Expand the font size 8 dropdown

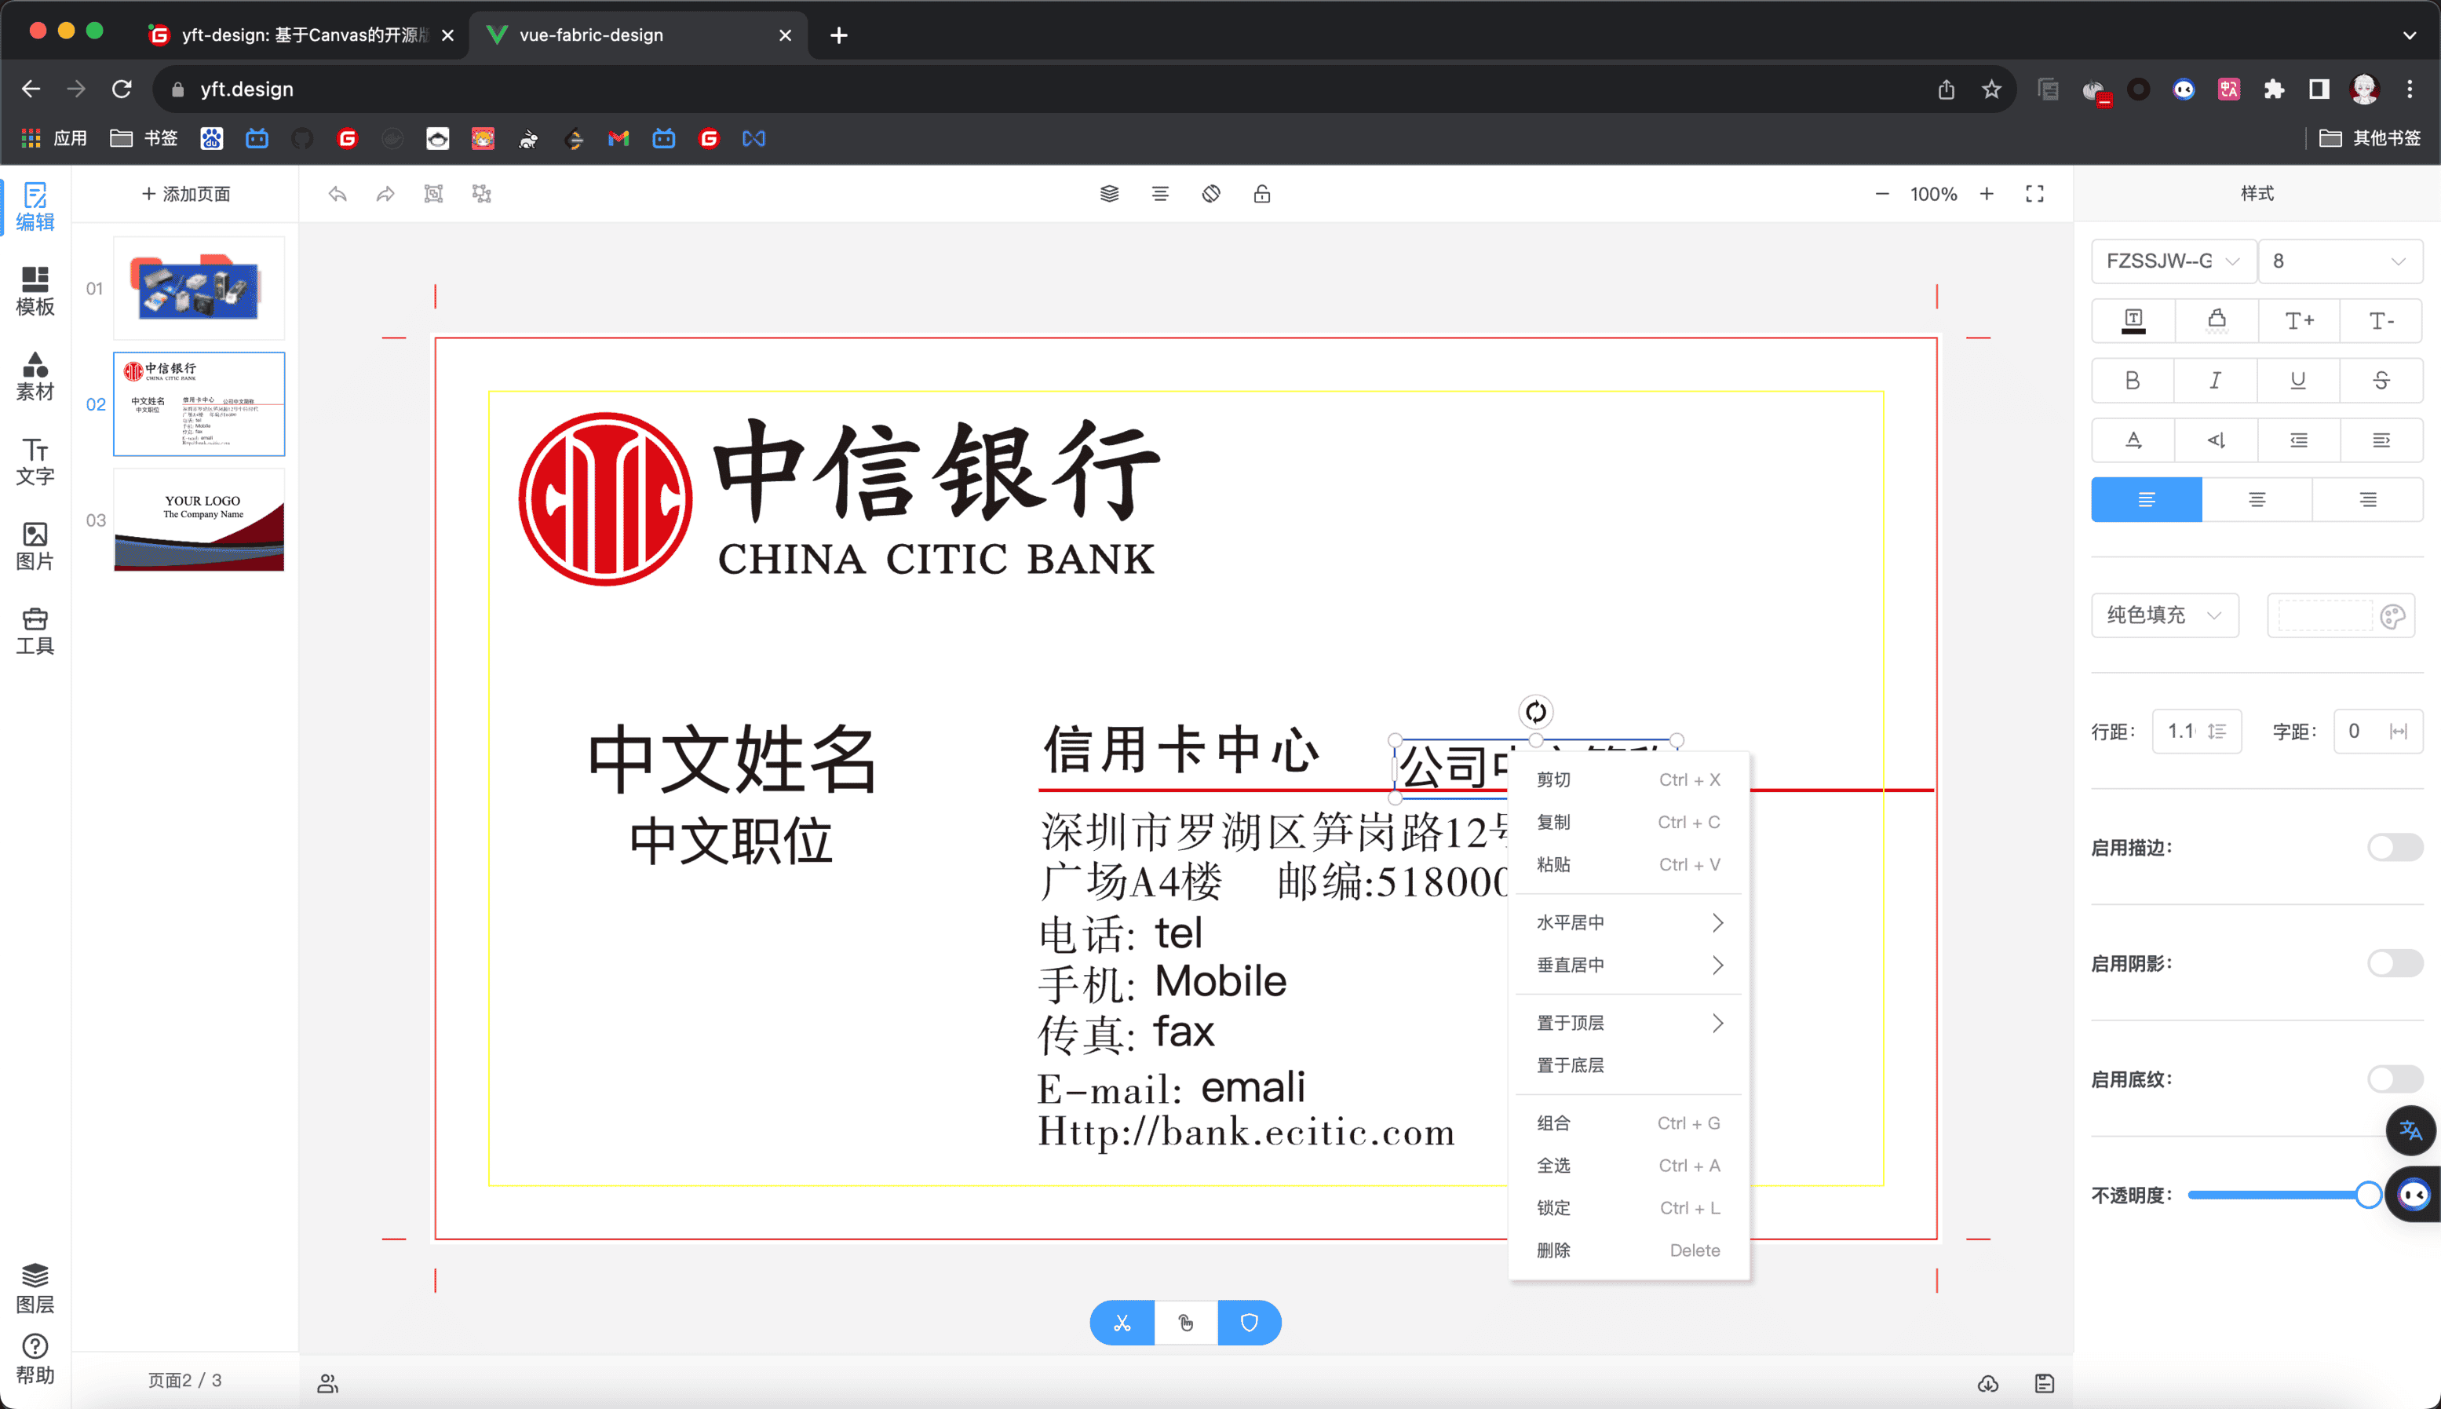point(2340,261)
